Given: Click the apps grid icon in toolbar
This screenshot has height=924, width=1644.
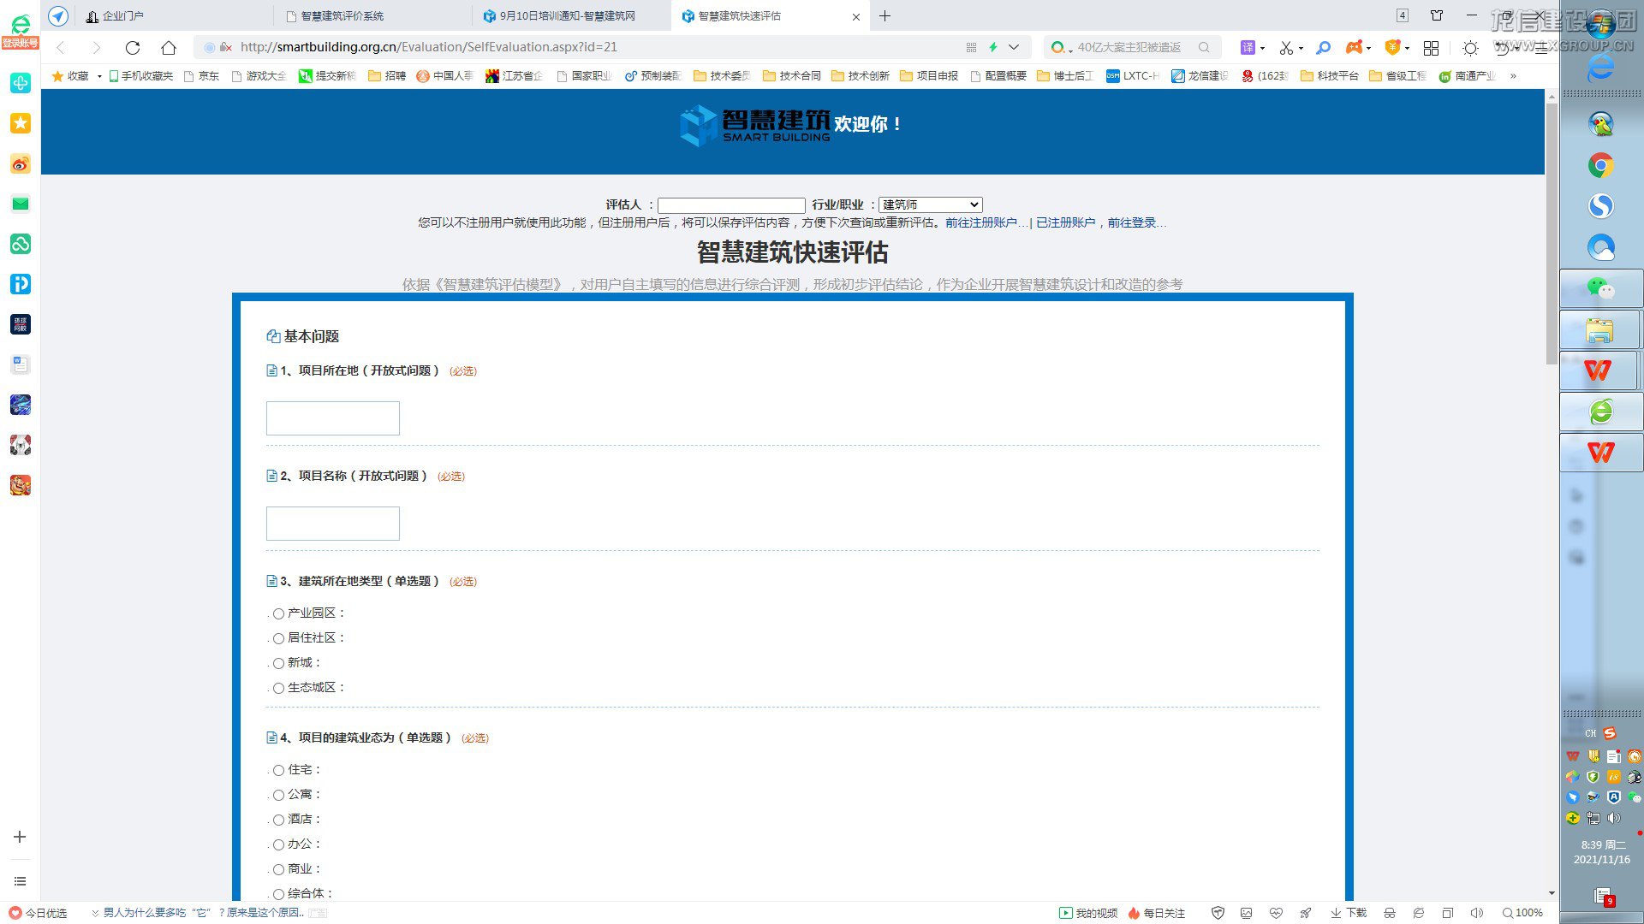Looking at the screenshot, I should tap(1431, 48).
